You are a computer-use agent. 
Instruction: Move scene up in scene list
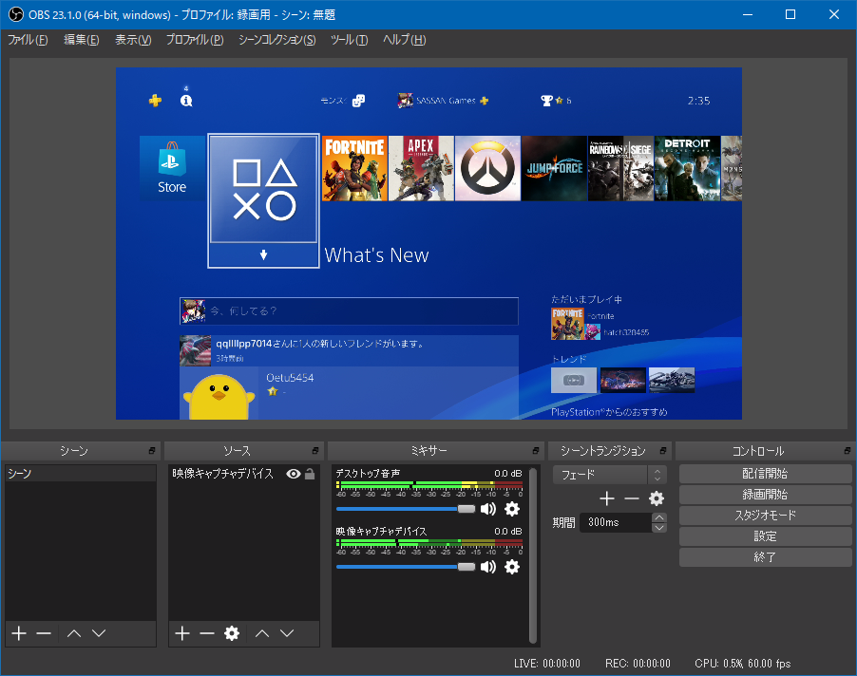coord(74,633)
